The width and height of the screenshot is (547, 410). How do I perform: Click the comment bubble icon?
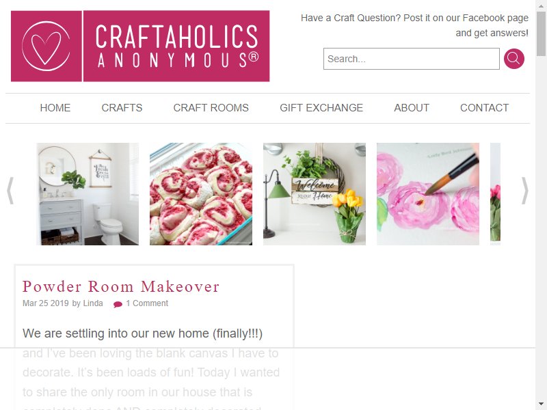point(118,304)
